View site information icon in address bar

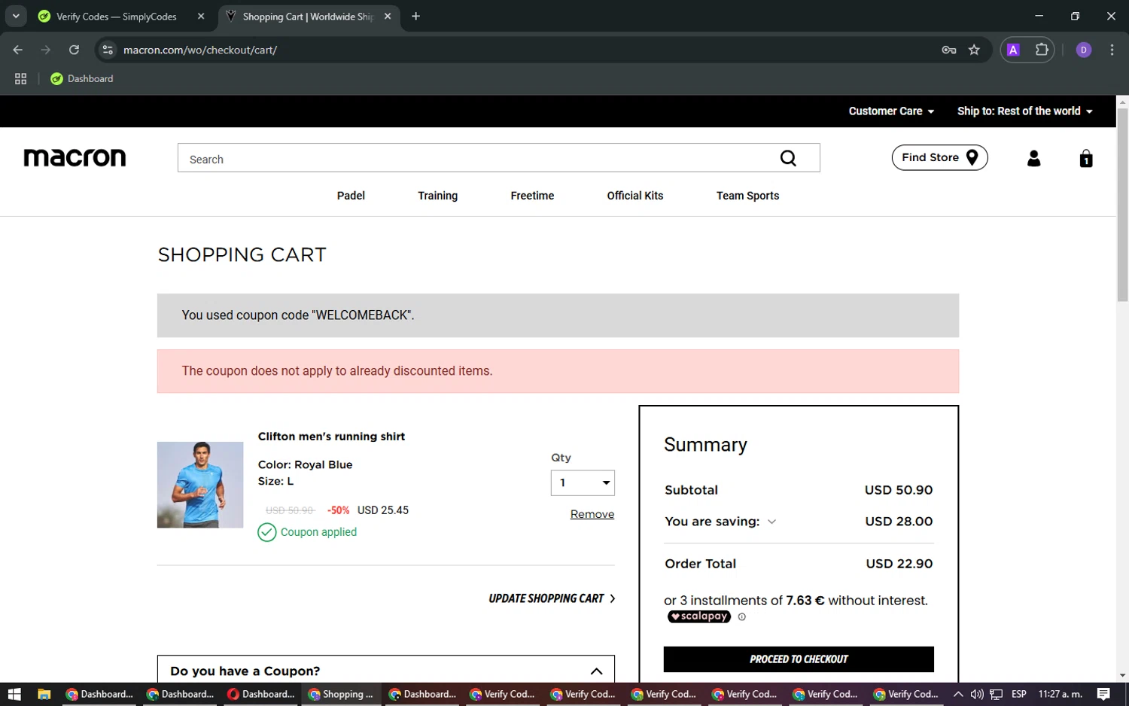click(x=108, y=50)
